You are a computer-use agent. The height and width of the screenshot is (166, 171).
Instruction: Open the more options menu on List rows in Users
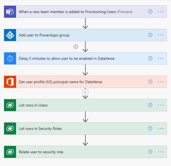pos(161,105)
